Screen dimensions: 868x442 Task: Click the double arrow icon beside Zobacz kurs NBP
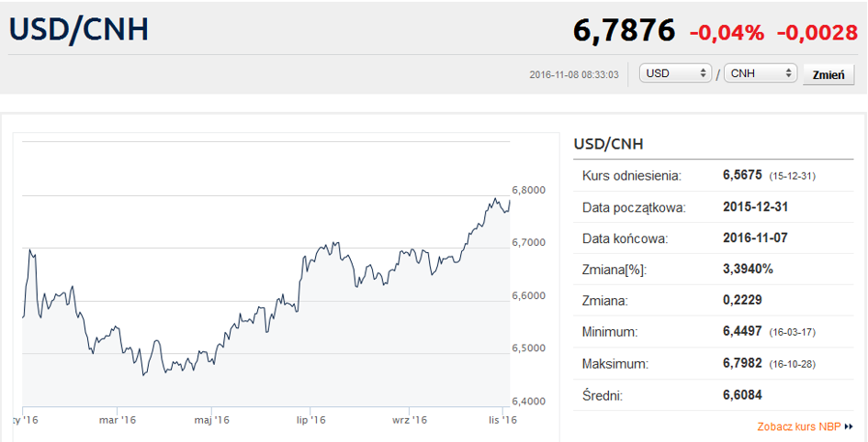[849, 426]
